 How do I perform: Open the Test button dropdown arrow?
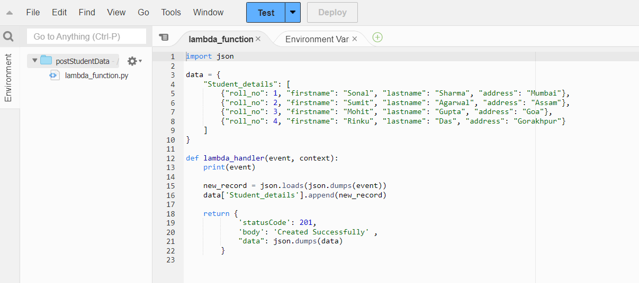pyautogui.click(x=293, y=12)
